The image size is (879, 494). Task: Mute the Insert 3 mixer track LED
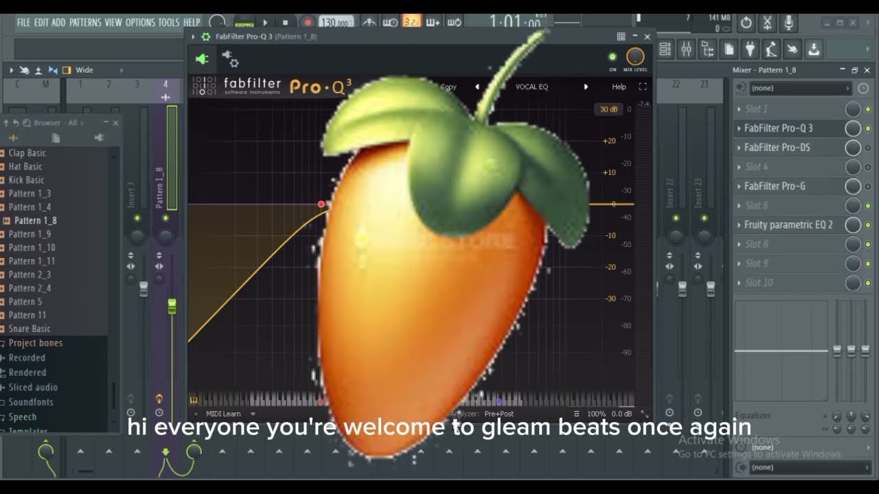[x=137, y=218]
